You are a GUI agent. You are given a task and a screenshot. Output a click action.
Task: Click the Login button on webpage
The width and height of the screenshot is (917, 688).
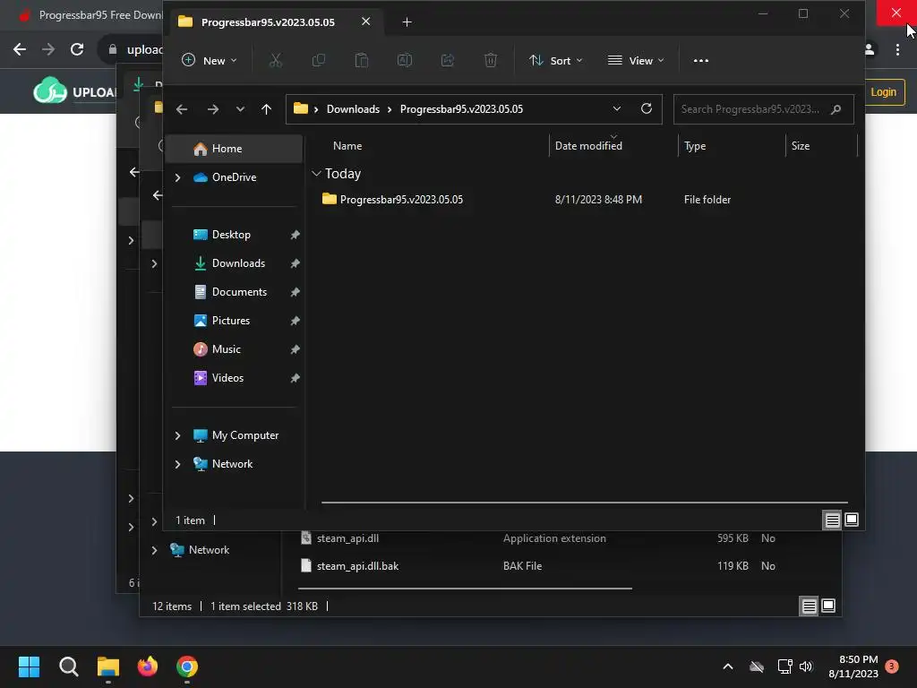[883, 92]
